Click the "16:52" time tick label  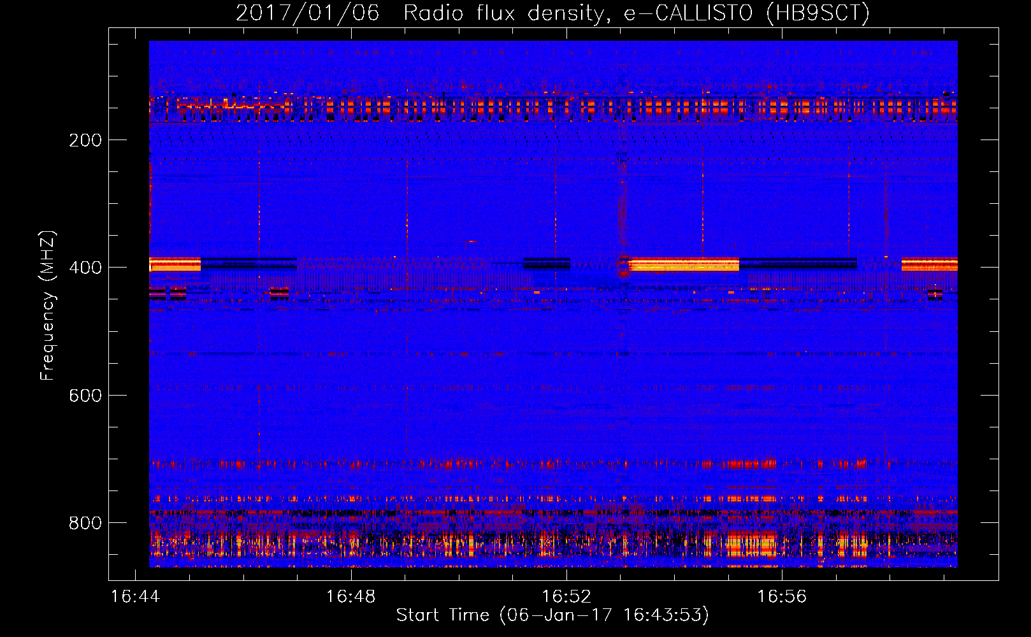click(566, 596)
